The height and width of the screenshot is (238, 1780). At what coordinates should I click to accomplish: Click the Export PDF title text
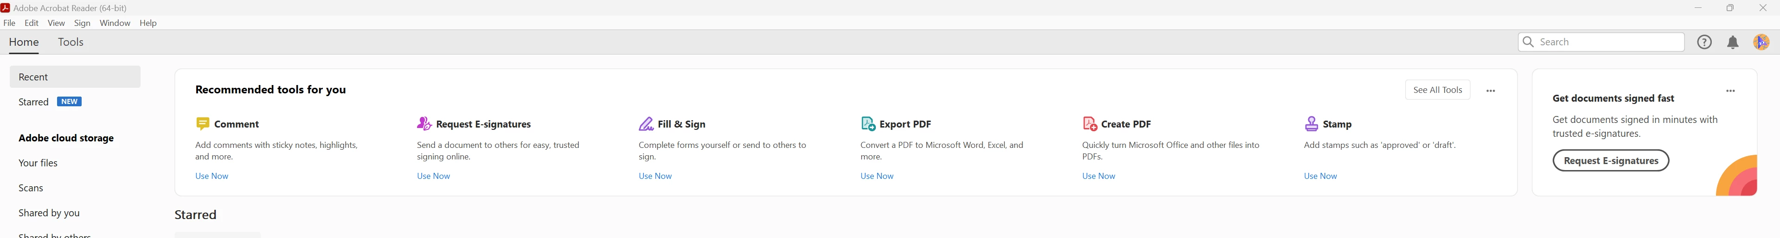(905, 124)
